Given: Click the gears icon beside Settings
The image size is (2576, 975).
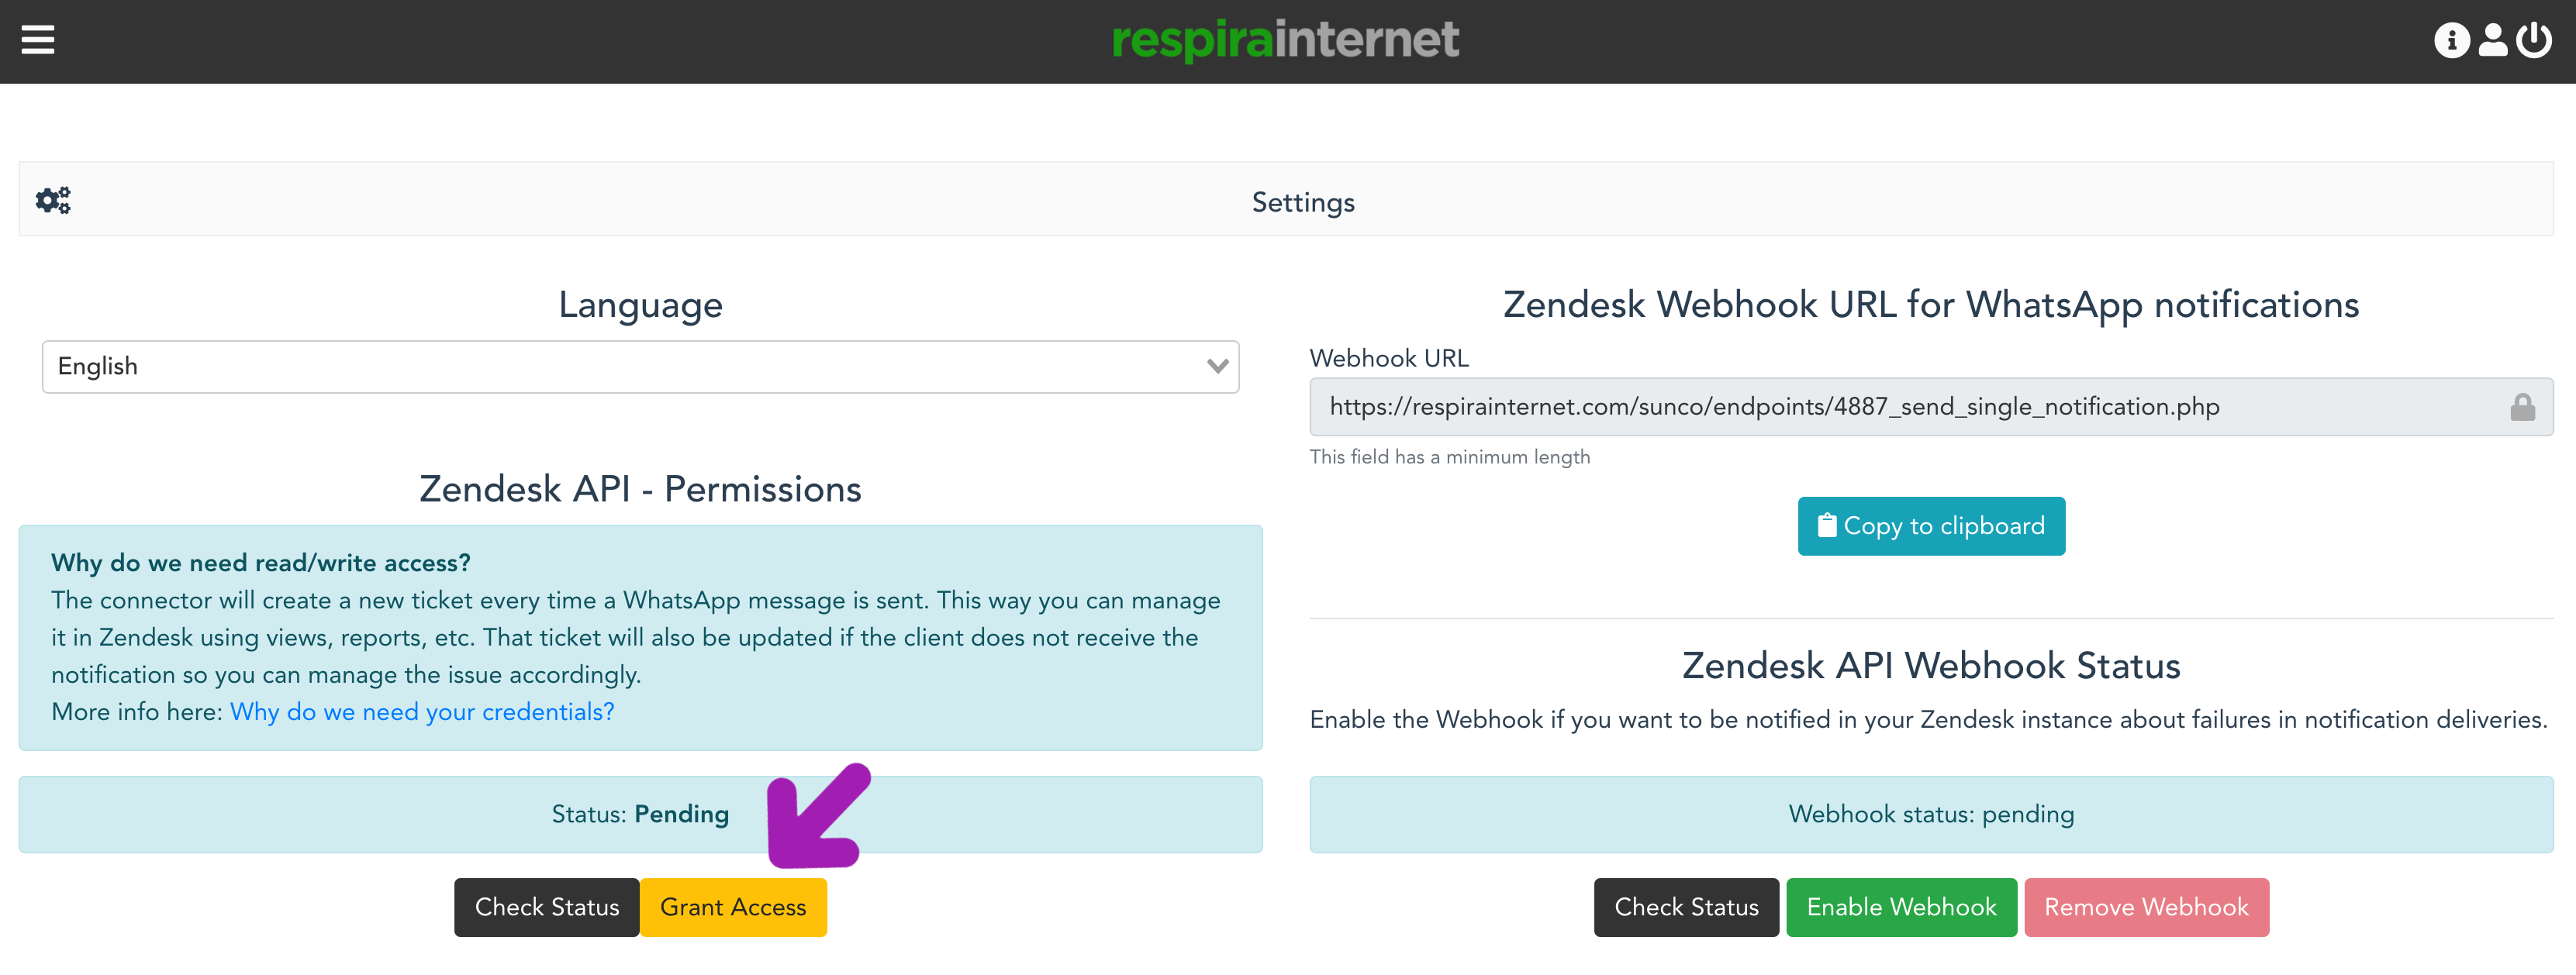Looking at the screenshot, I should click(x=53, y=199).
